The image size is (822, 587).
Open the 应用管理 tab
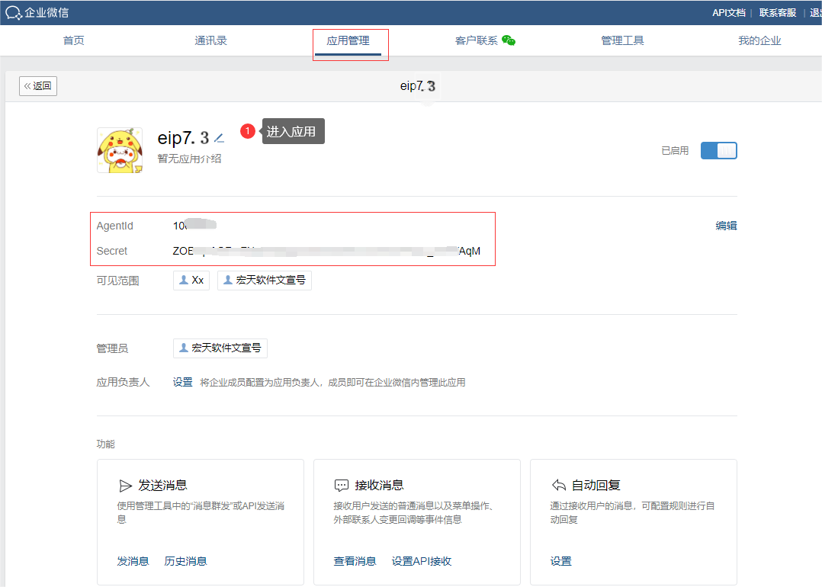(x=348, y=41)
